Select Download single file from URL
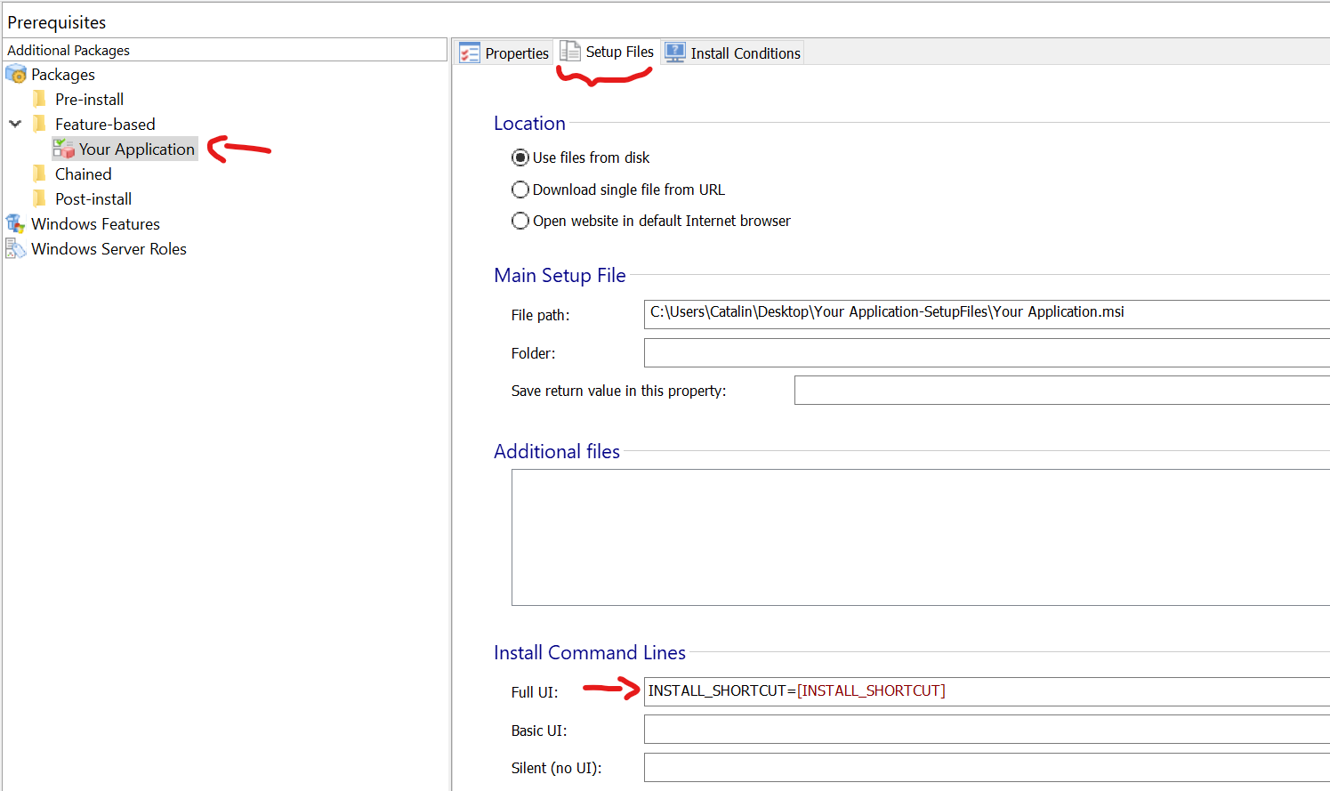Viewport: 1330px width, 791px height. click(520, 190)
